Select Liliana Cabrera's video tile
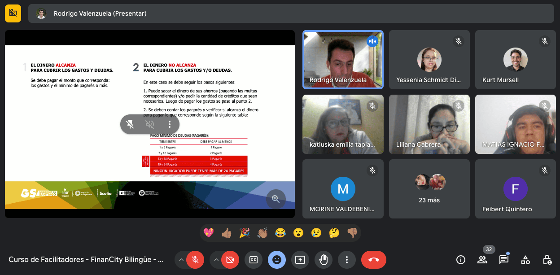Viewport: 560px width, 275px height. (x=429, y=124)
